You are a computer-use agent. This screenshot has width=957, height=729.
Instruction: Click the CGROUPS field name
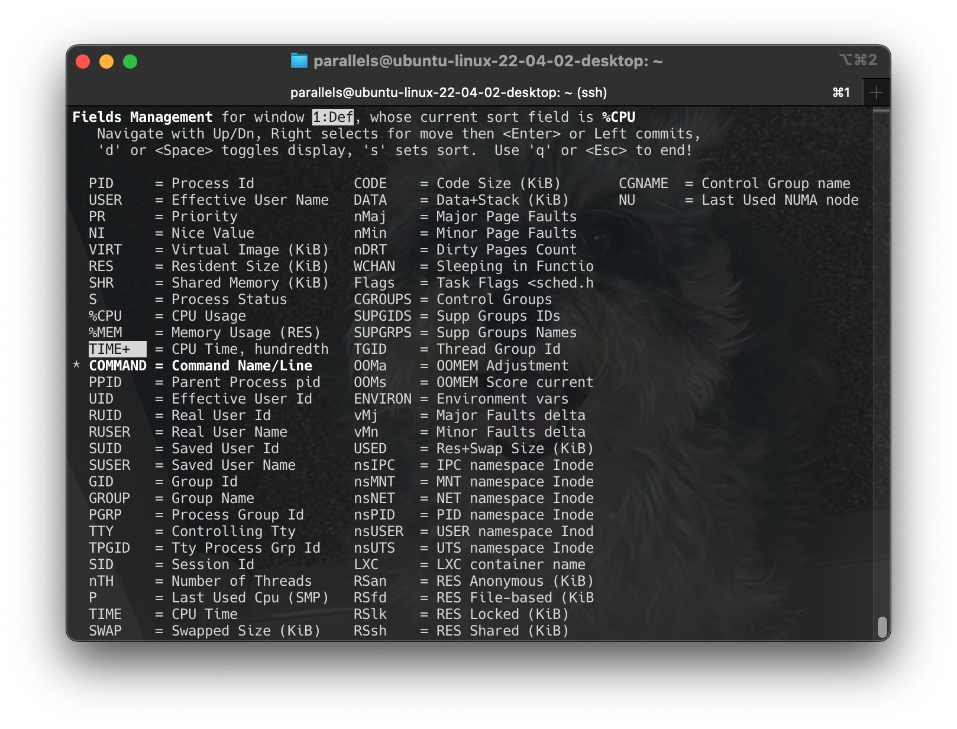click(383, 299)
